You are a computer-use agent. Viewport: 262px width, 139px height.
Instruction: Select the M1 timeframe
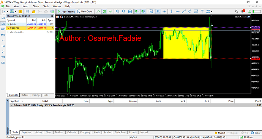3,18
